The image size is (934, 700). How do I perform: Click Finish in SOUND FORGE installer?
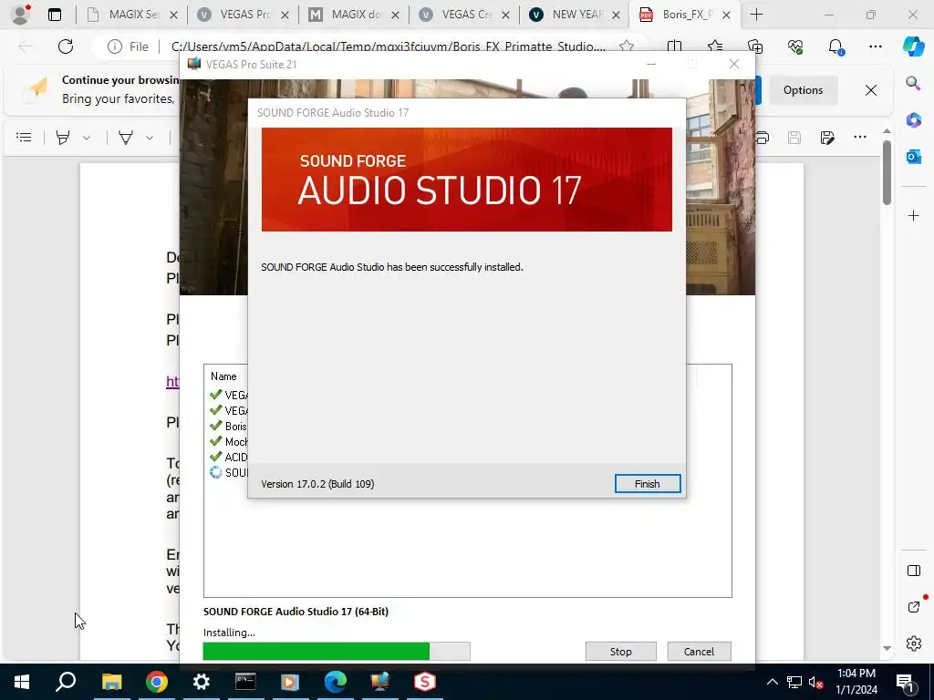point(647,484)
